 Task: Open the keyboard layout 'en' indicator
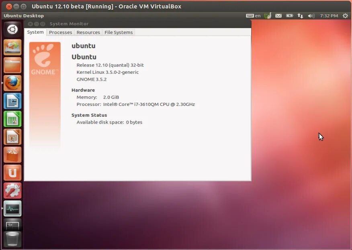click(x=253, y=16)
